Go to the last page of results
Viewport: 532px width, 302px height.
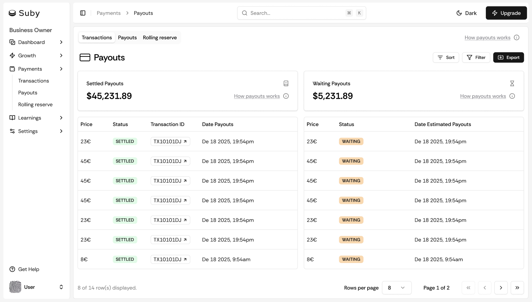click(517, 288)
